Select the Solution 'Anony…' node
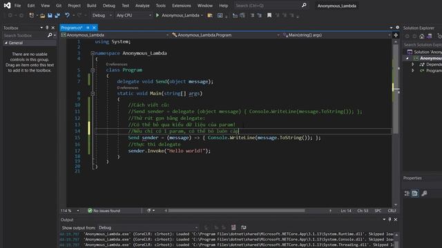442x248 pixels. click(425, 52)
